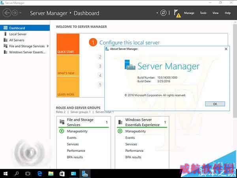This screenshot has width=237, height=178.
Task: Open File and Storage Services in sidebar
Action: [27, 46]
